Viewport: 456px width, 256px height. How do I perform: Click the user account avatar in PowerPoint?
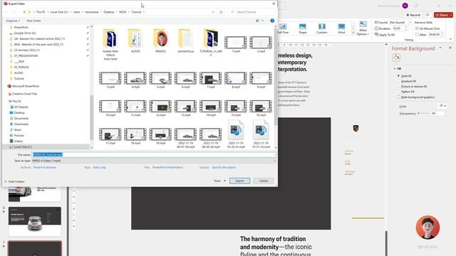point(405,6)
